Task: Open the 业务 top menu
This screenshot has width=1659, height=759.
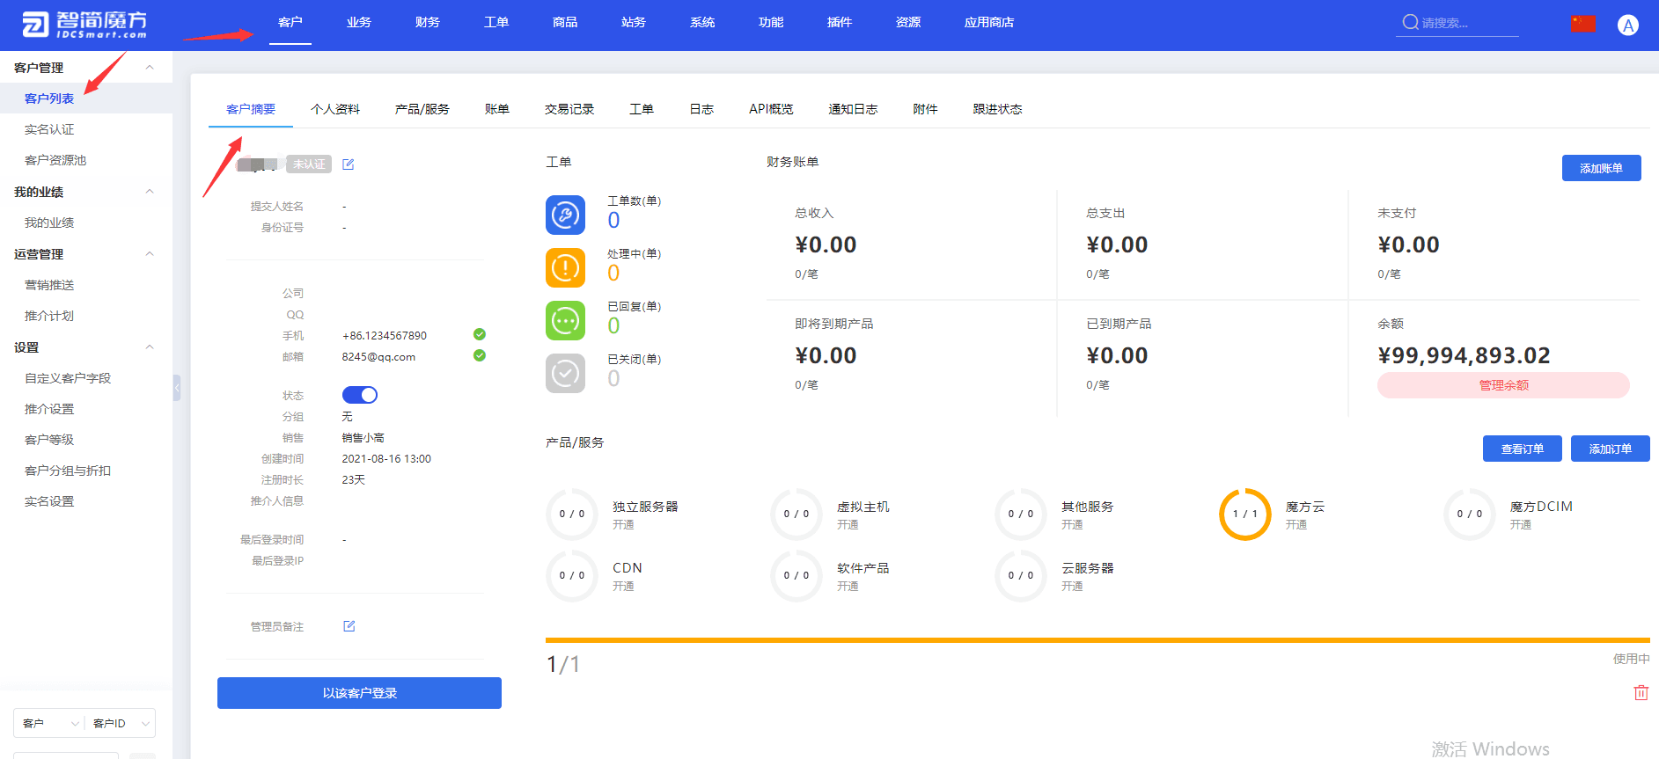Action: [359, 22]
